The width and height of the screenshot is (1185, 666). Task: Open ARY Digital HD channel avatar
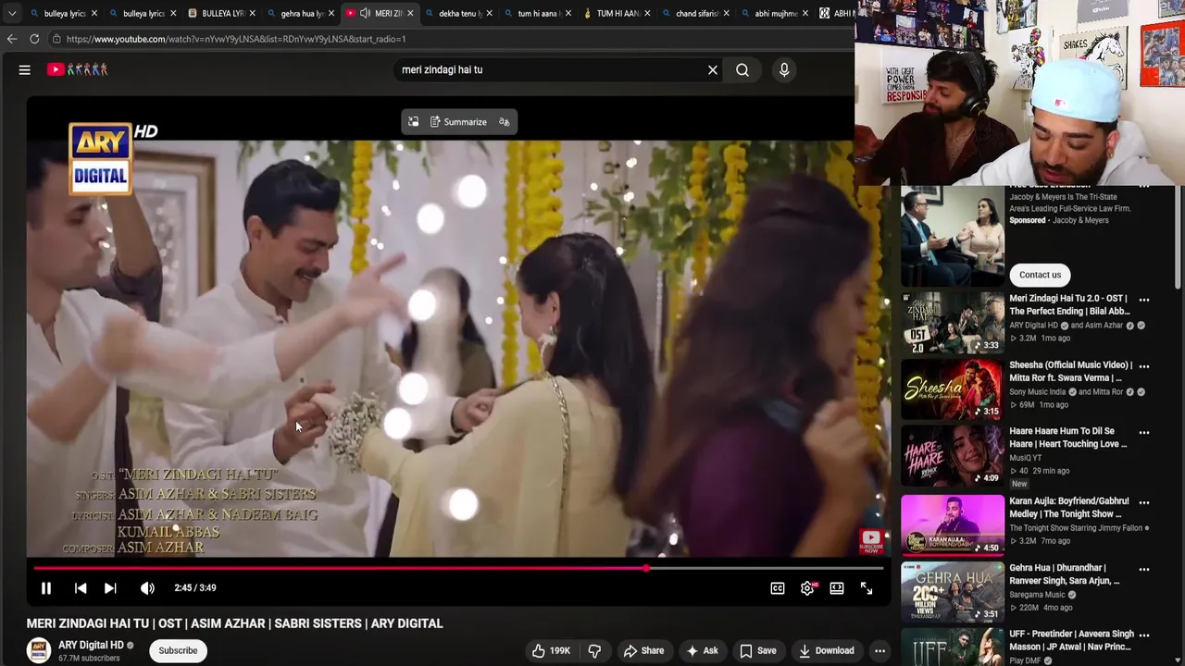(x=38, y=650)
